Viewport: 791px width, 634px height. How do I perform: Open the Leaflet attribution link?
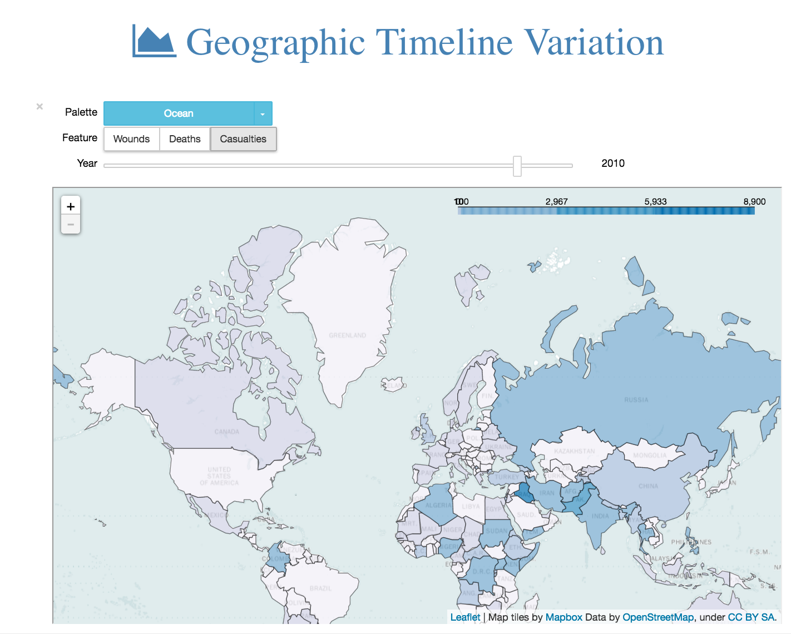(465, 617)
